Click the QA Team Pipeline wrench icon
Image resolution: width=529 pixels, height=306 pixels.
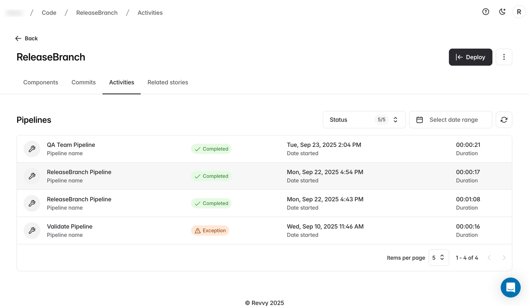coord(32,149)
